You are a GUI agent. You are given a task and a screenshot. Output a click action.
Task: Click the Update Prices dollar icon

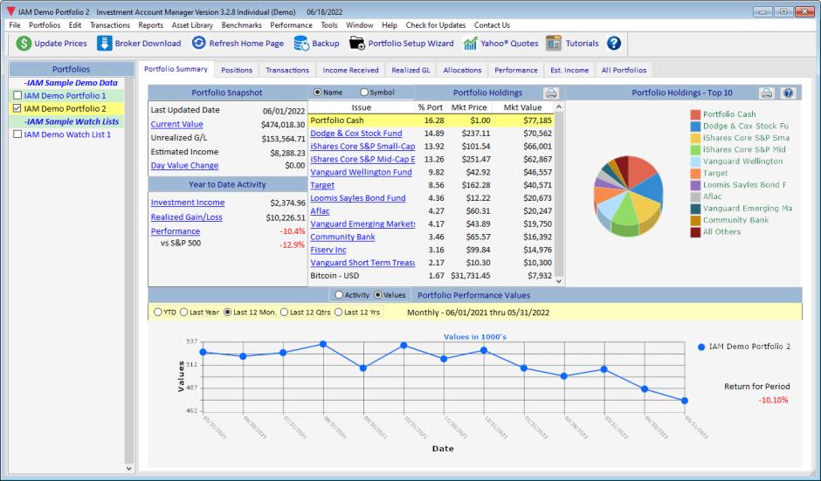pos(24,44)
